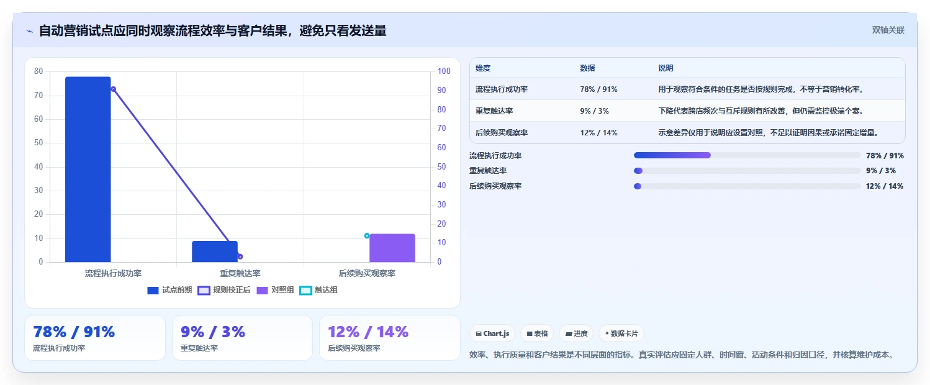This screenshot has height=385, width=930.
Task: Click the 重复触达率 progress row label
Action: (x=488, y=171)
